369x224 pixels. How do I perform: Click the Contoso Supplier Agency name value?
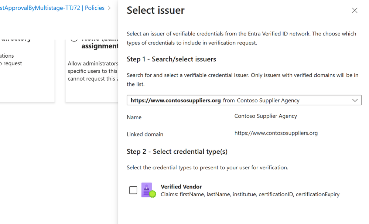click(x=266, y=116)
